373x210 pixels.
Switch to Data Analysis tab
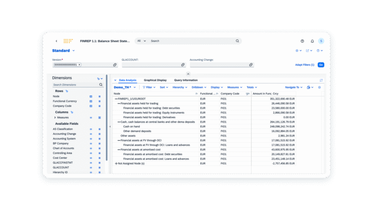pyautogui.click(x=127, y=80)
